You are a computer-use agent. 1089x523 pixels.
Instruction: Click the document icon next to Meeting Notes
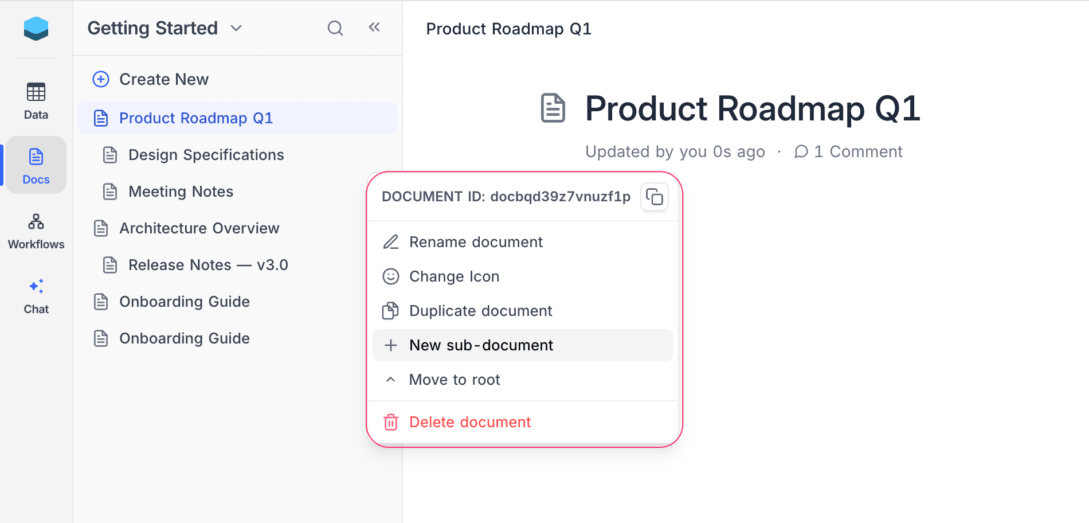[x=110, y=191]
